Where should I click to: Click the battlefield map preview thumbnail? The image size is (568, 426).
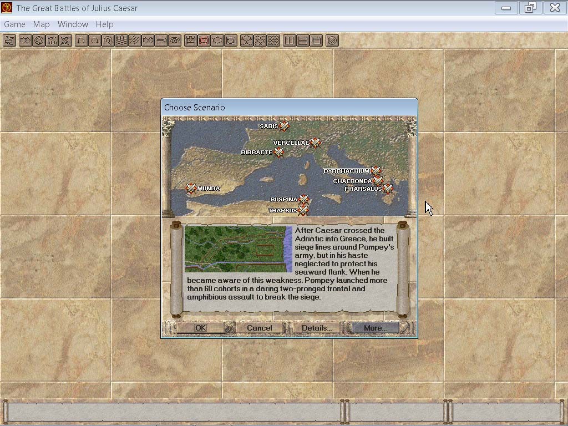(239, 249)
